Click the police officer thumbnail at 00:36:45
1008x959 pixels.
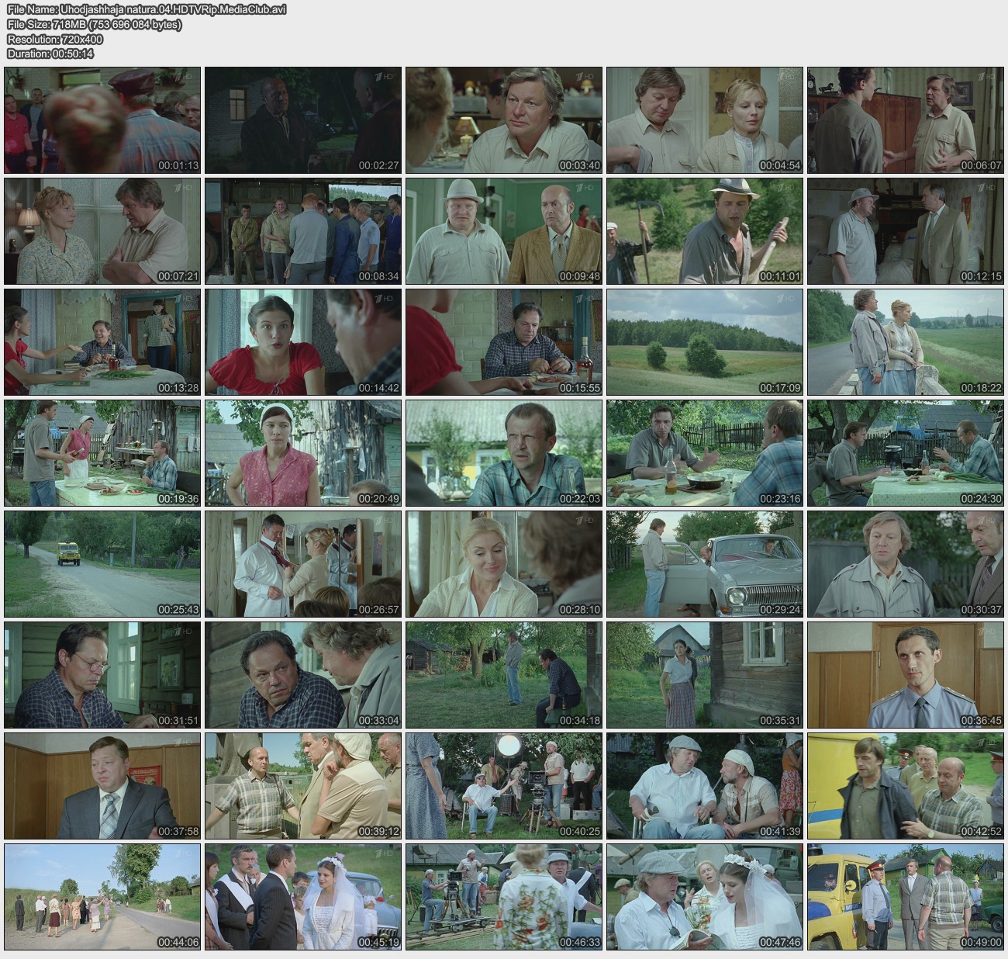[905, 675]
